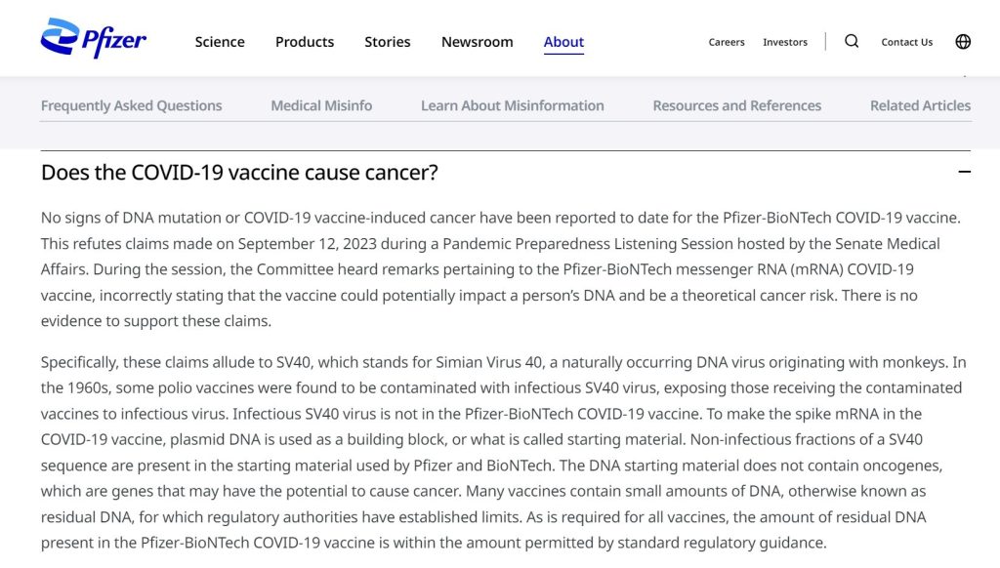Image resolution: width=1000 pixels, height=568 pixels.
Task: Click the Pfizer logo
Action: tap(93, 38)
